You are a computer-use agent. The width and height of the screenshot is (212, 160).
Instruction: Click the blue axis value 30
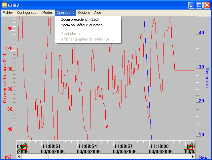(201, 67)
